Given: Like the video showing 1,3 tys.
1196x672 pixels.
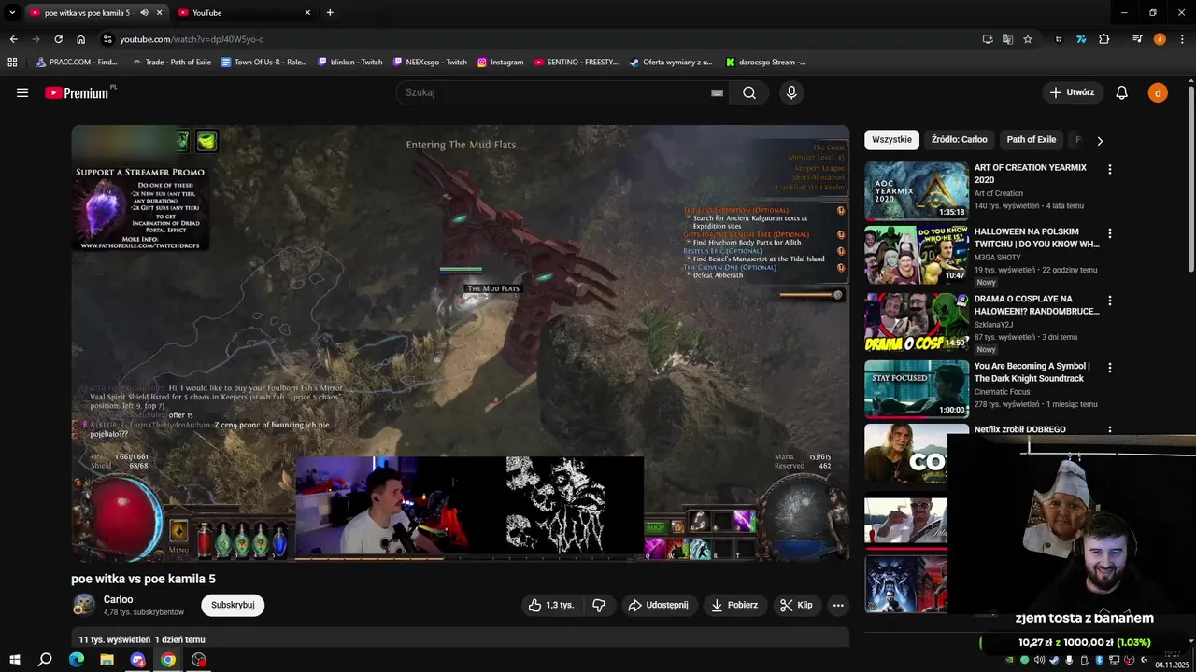Looking at the screenshot, I should coord(552,605).
